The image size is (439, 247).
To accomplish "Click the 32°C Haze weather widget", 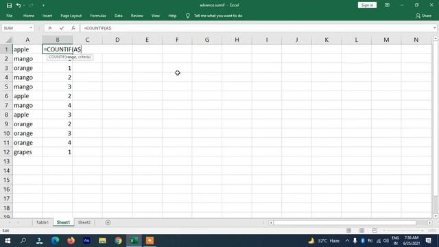I will tap(324, 241).
